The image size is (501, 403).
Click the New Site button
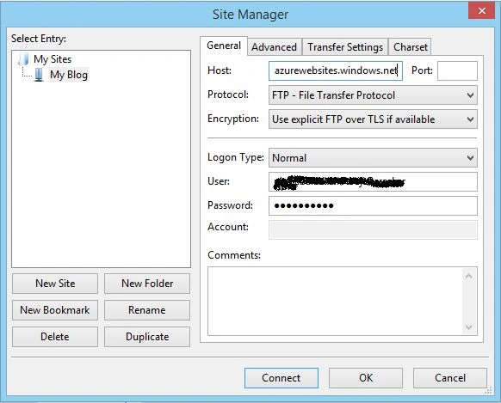pos(55,284)
